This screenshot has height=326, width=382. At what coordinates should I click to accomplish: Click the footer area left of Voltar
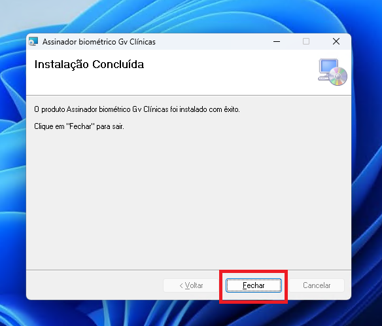[95, 285]
